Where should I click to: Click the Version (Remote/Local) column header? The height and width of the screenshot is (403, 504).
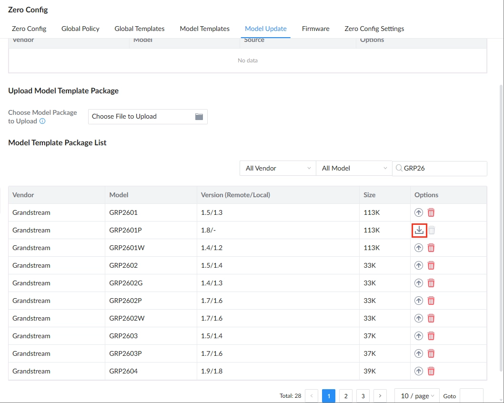tap(278, 195)
